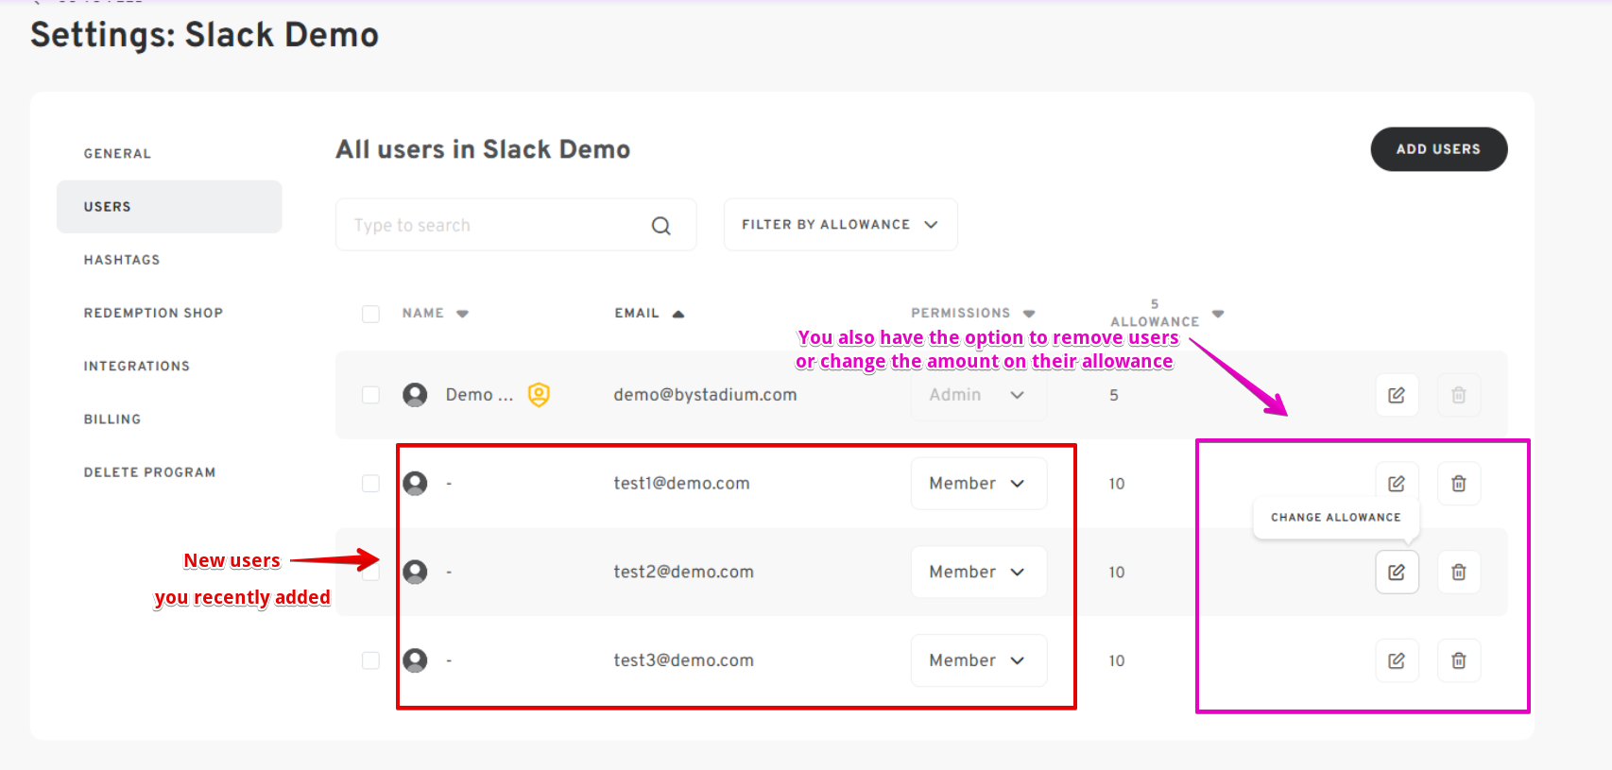Sort by Name column arrow
The image size is (1612, 770).
tap(462, 314)
